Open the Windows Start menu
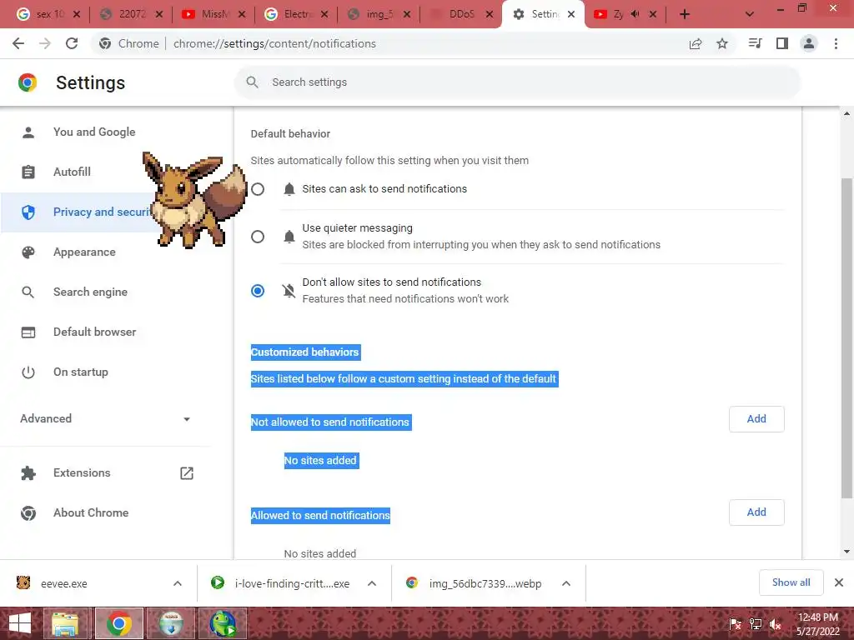This screenshot has height=640, width=854. 20,623
